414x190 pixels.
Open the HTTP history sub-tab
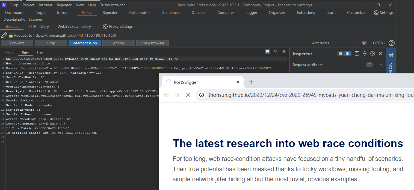click(38, 26)
